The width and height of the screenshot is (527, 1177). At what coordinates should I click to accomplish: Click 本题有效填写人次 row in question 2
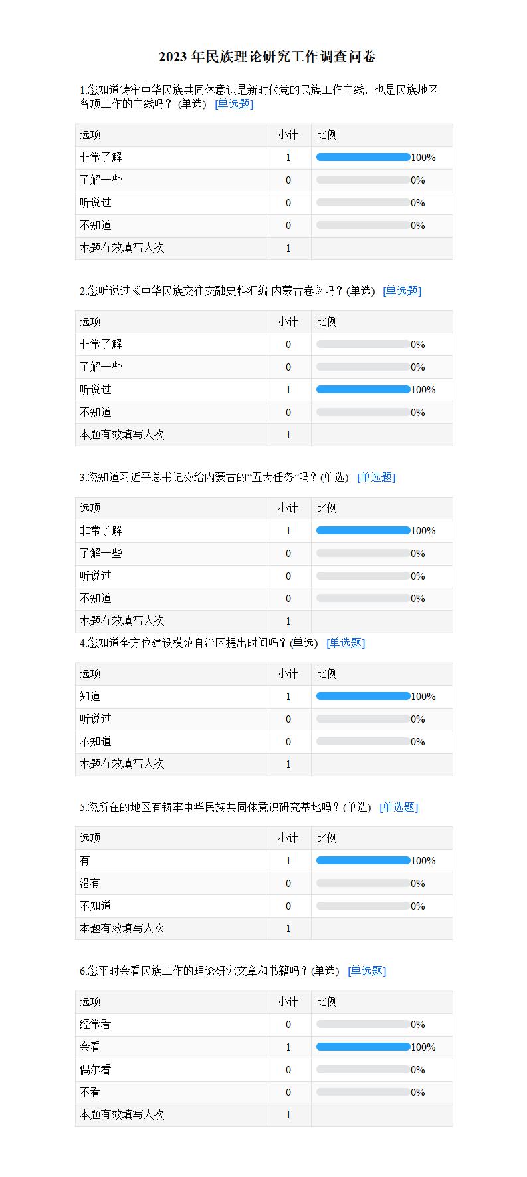tap(264, 434)
